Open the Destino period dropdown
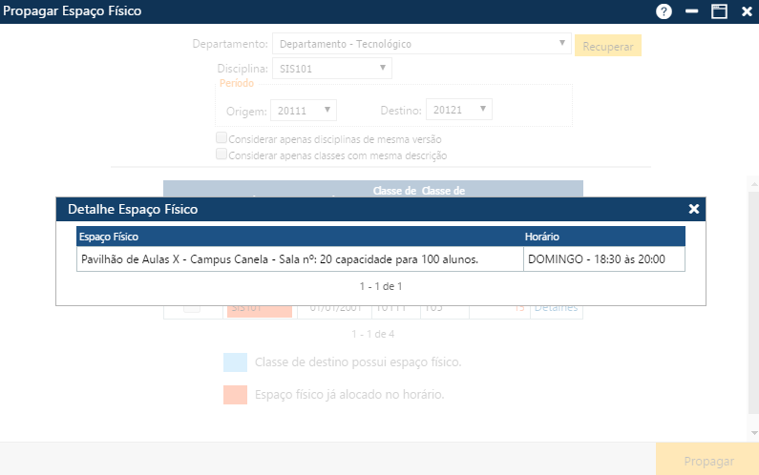The width and height of the screenshot is (759, 475). click(x=483, y=110)
